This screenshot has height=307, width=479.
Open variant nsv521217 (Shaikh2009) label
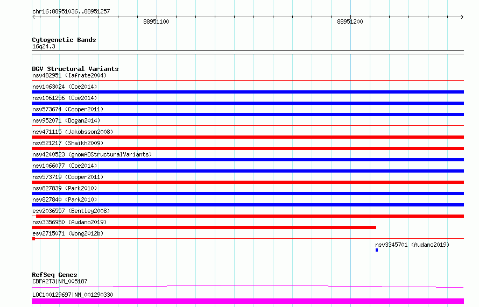(x=68, y=143)
